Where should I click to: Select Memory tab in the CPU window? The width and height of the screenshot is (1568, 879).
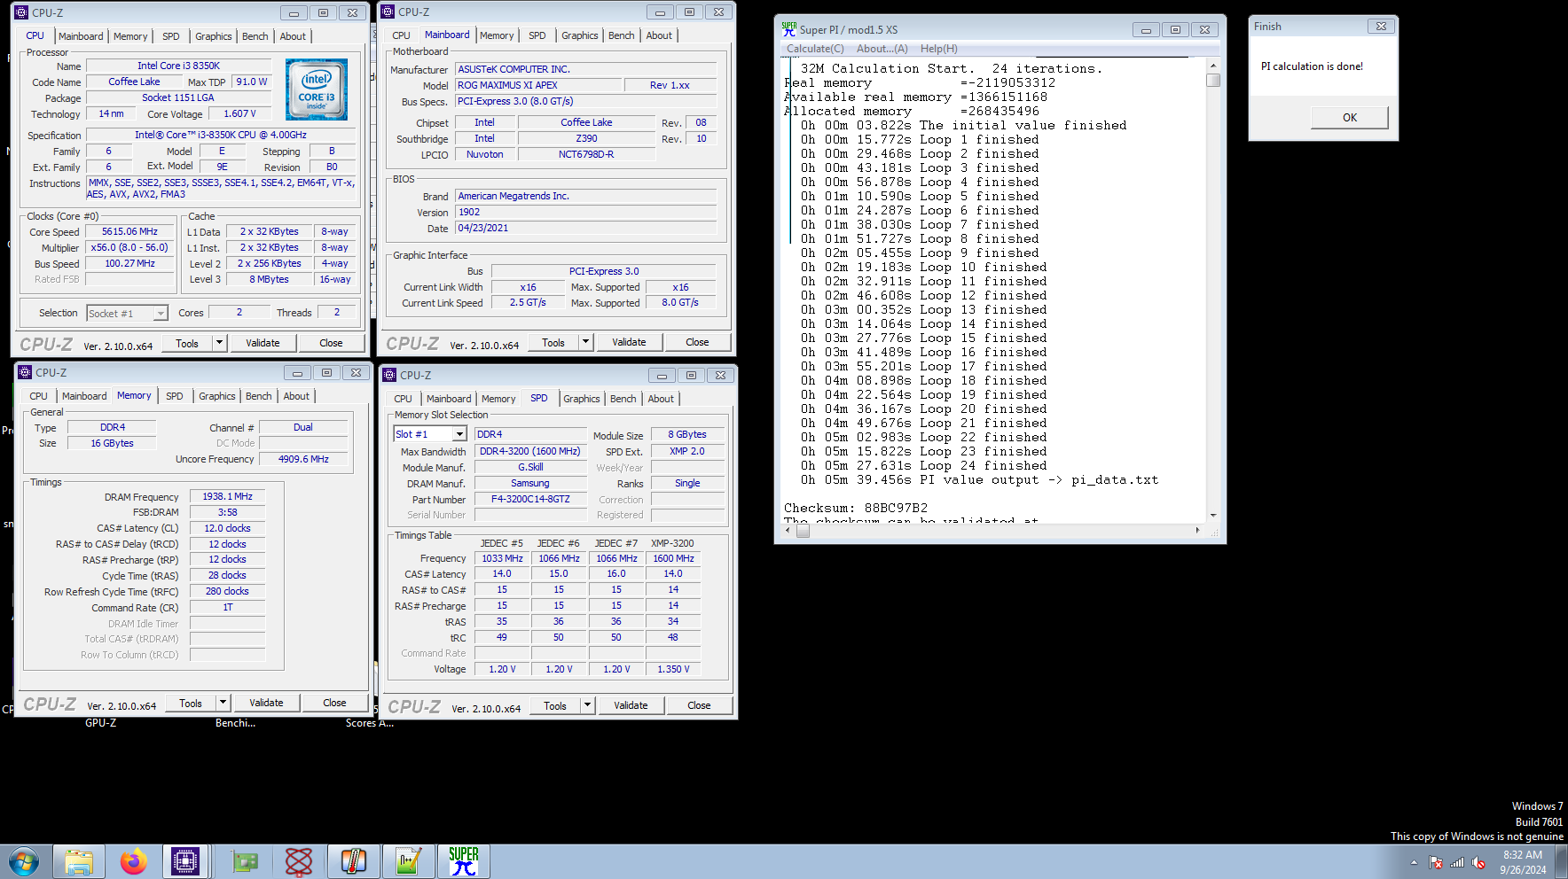coord(130,36)
